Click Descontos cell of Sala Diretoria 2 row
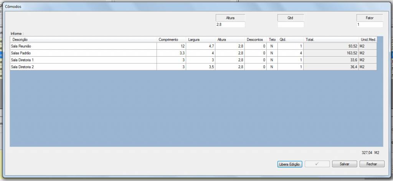 click(x=255, y=67)
